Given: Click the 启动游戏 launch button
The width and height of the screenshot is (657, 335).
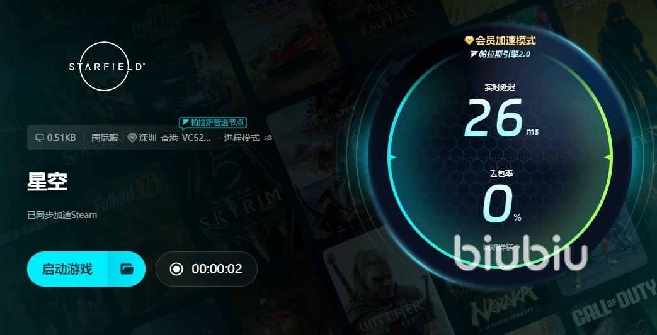Looking at the screenshot, I should click(x=67, y=269).
